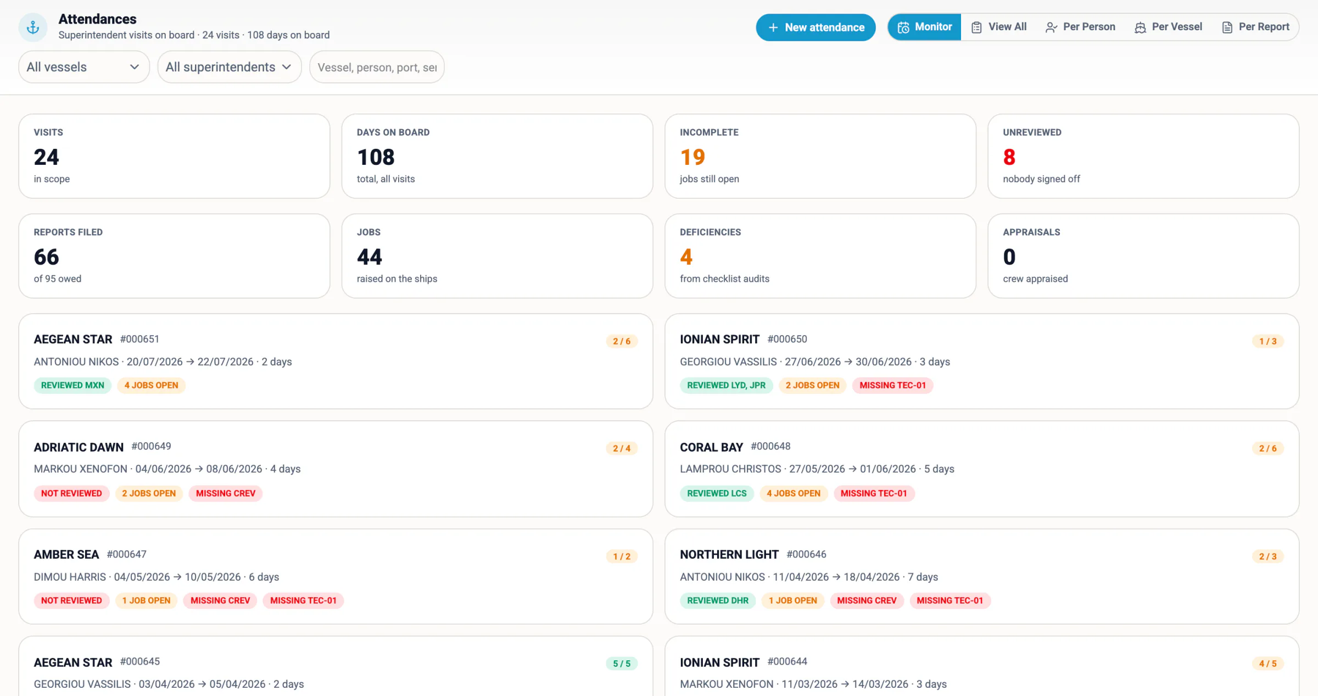Image resolution: width=1318 pixels, height=696 pixels.
Task: Open the Per Person tab
Action: [1080, 27]
